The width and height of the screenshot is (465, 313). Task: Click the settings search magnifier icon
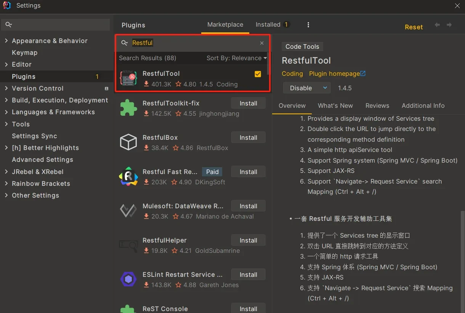9,25
